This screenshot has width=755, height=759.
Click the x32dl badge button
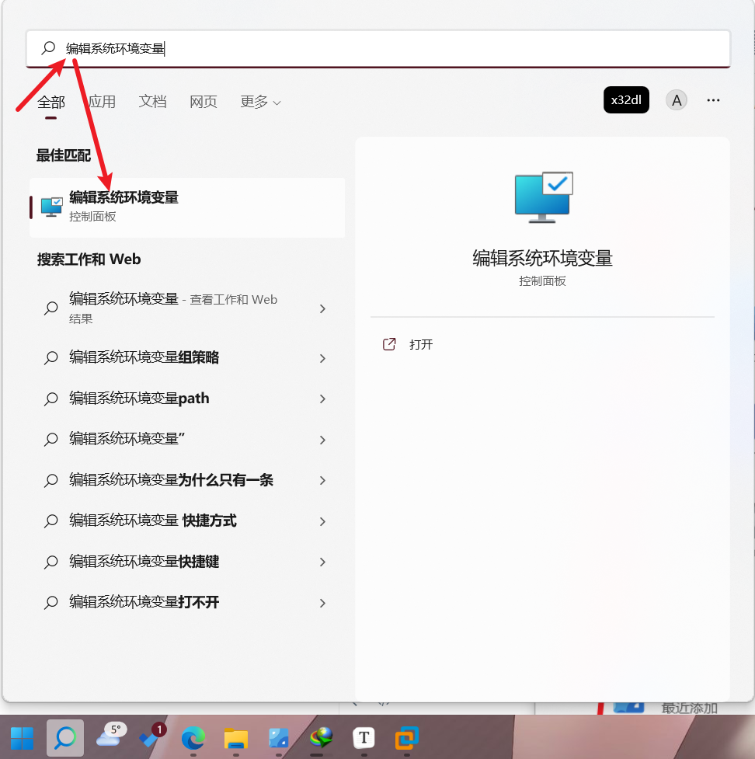pos(626,100)
